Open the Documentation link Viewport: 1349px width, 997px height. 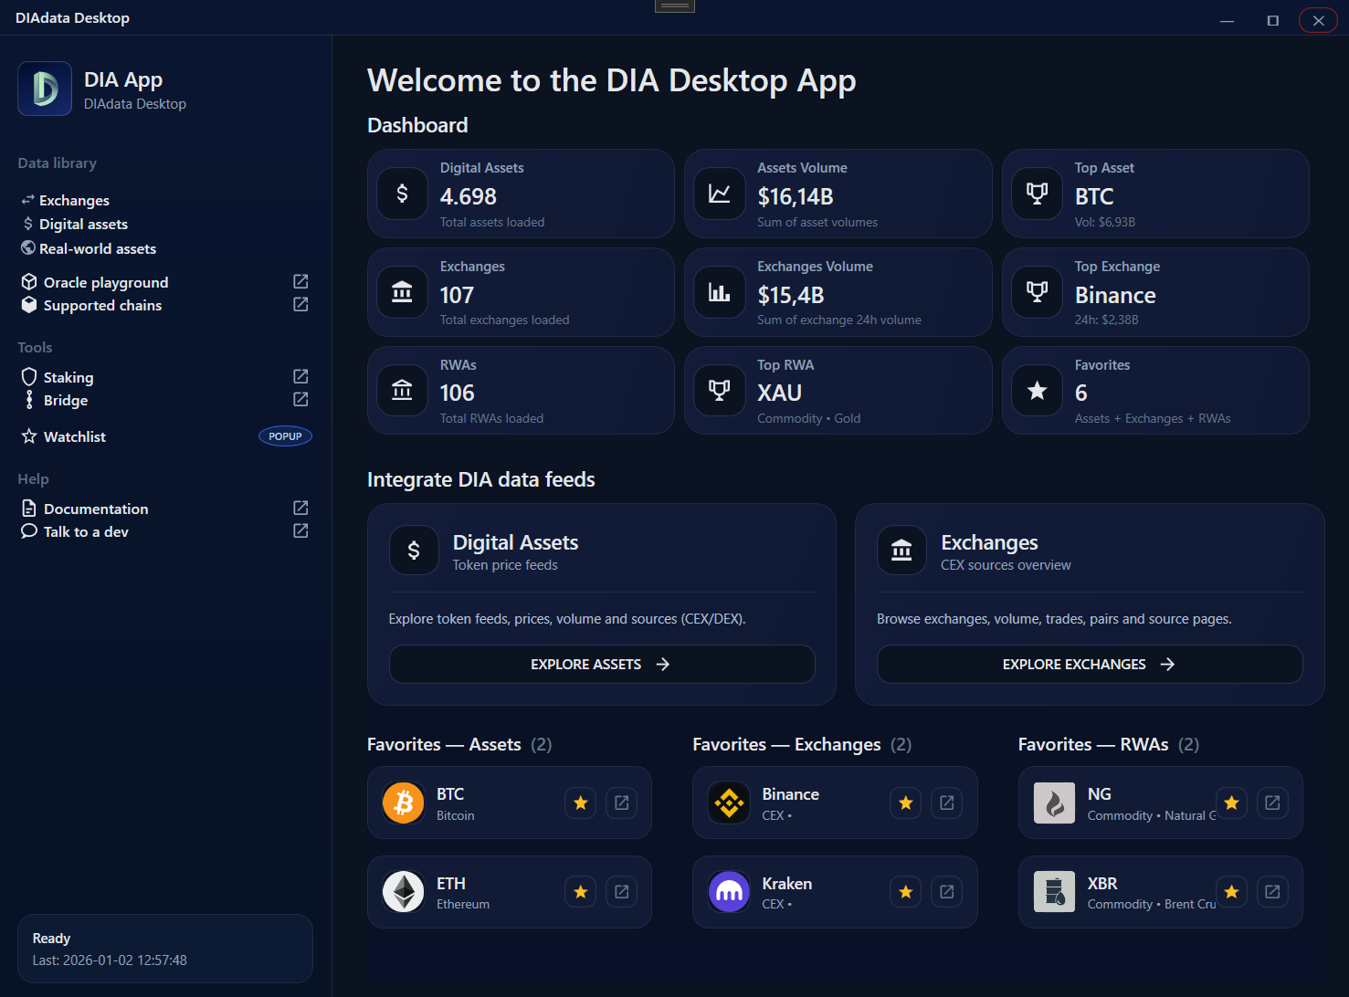point(96,509)
